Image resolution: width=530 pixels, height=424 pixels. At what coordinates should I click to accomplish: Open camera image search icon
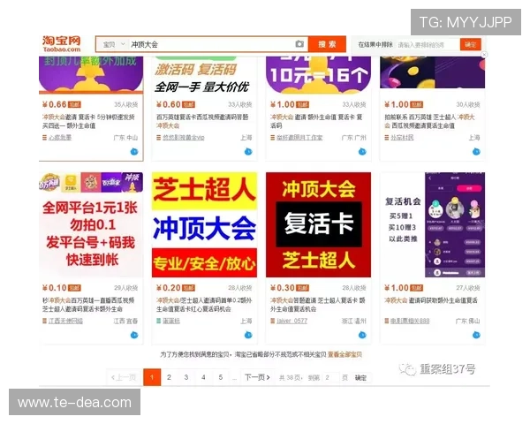(x=299, y=44)
